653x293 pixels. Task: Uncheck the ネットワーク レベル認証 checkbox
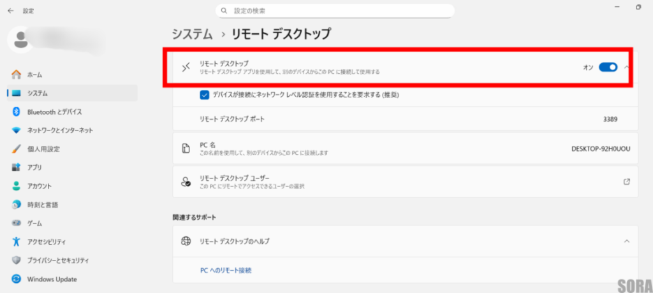coord(205,95)
